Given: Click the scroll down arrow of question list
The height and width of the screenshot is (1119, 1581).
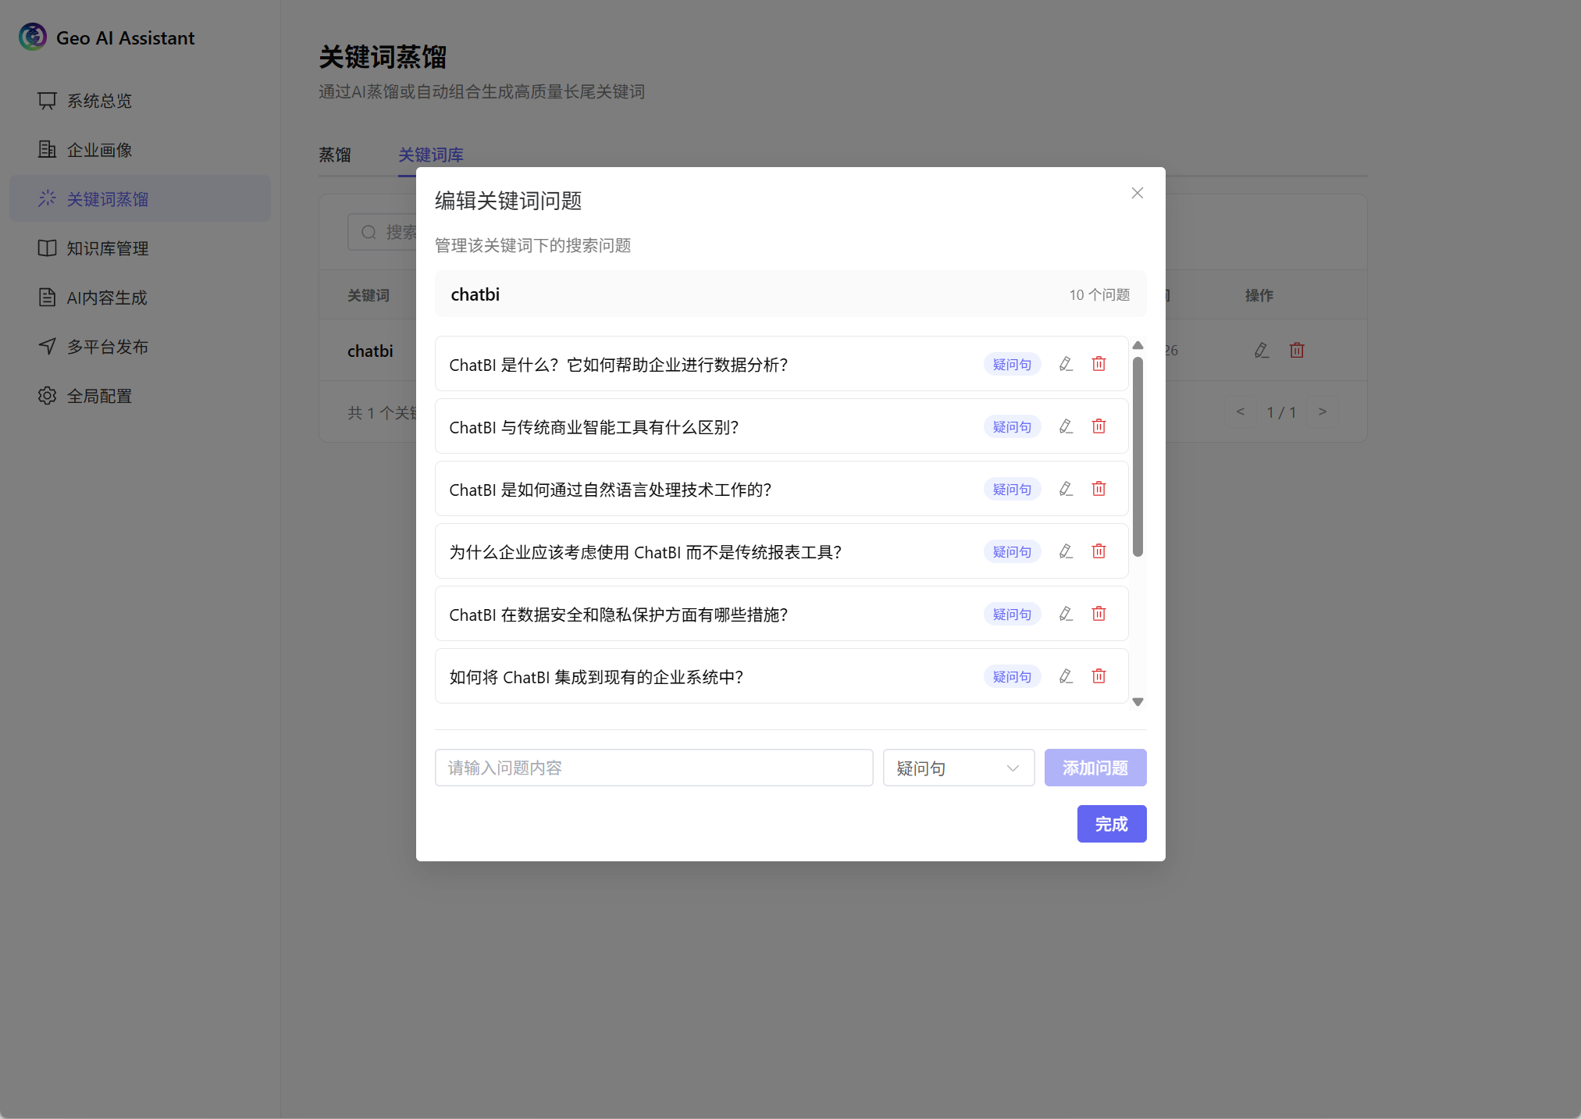Looking at the screenshot, I should 1138,702.
